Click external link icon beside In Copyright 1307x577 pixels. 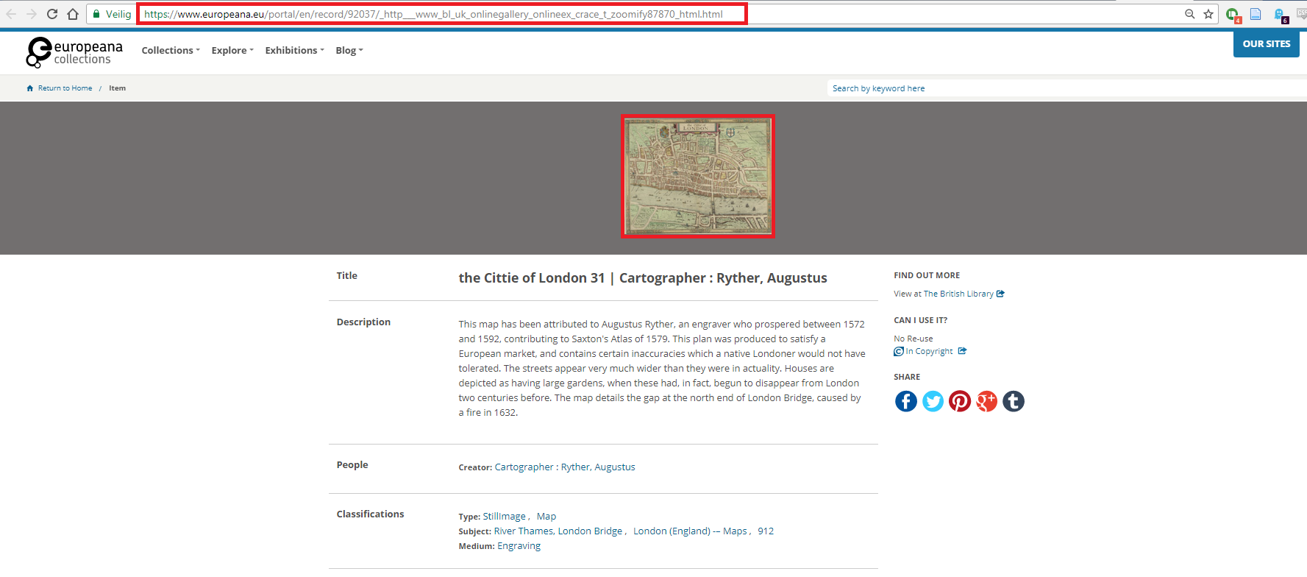(x=962, y=351)
